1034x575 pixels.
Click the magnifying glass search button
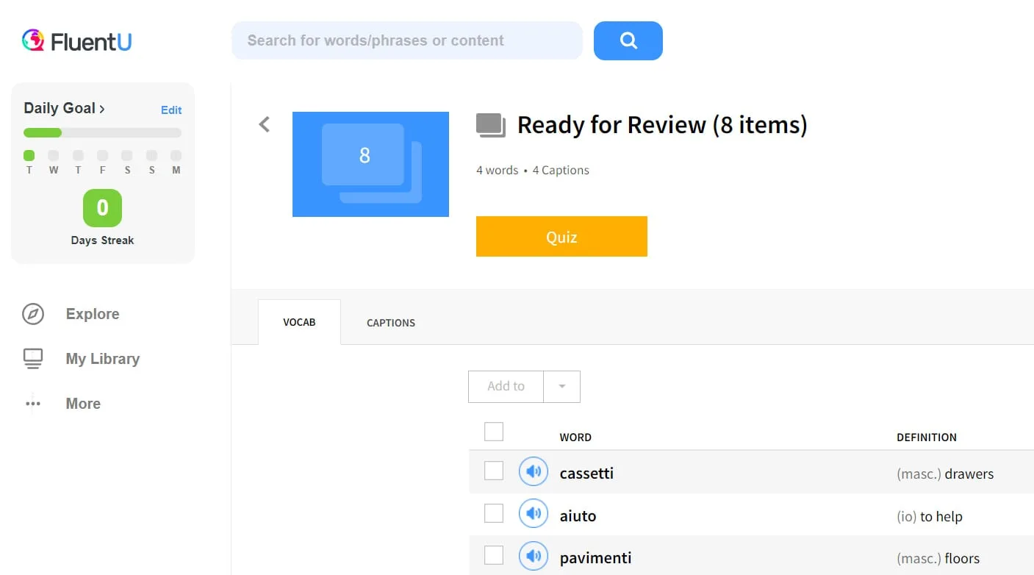(x=628, y=40)
